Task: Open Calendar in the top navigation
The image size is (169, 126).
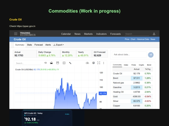Action: 66,34
